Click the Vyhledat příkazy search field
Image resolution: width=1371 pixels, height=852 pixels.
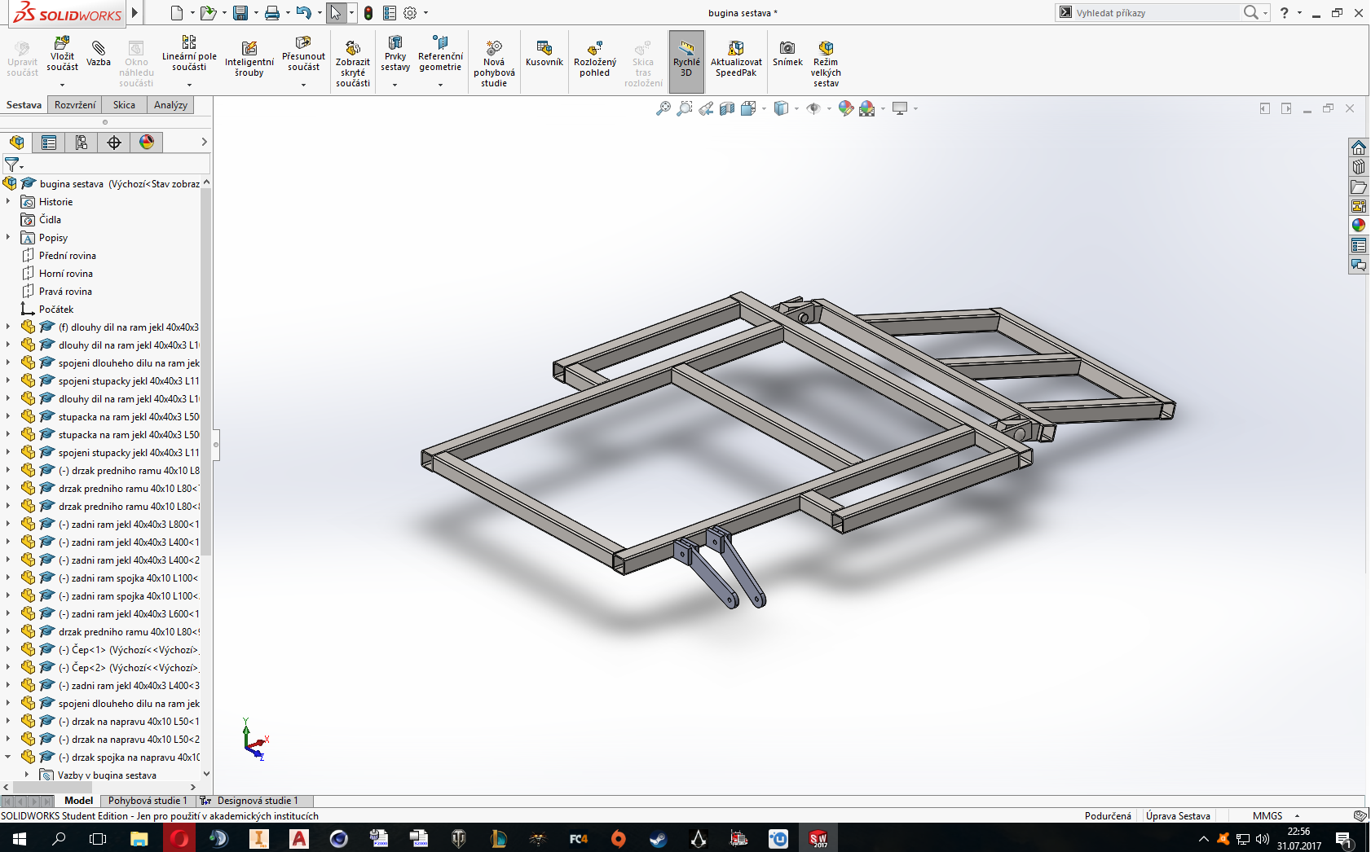point(1156,12)
